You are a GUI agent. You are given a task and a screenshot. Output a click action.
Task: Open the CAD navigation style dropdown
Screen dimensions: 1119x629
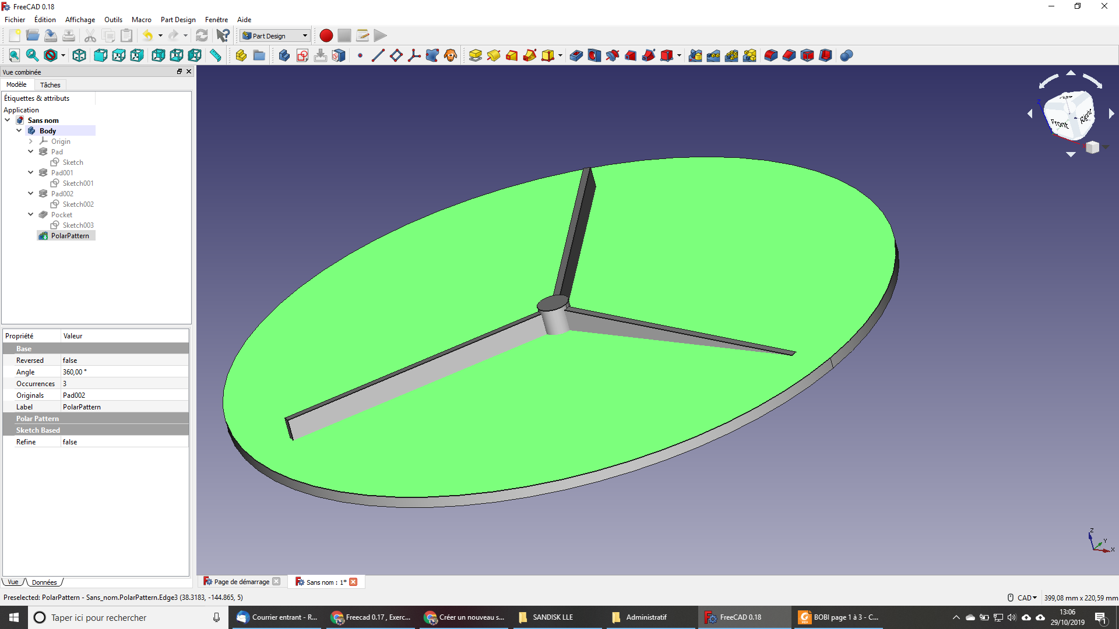(1027, 598)
